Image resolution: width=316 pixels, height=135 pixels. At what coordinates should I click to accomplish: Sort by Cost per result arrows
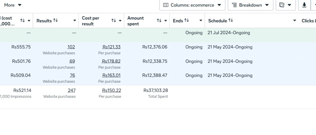[x=114, y=21]
